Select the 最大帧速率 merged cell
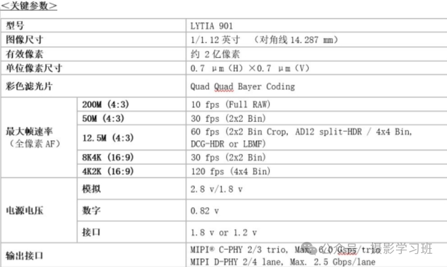 tap(39, 138)
